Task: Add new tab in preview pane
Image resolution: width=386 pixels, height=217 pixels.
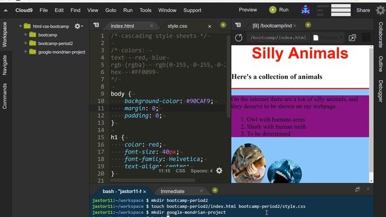Action: (x=308, y=25)
